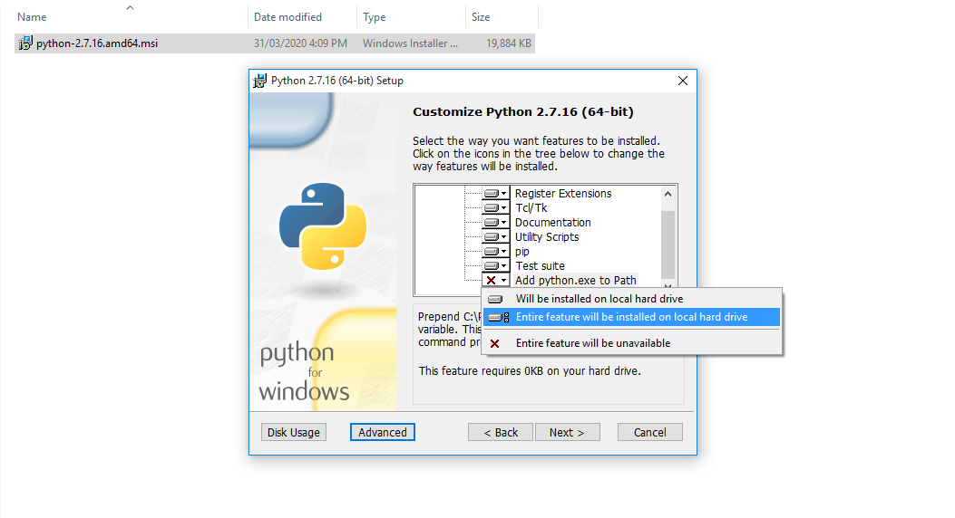
Task: Choose 'Entire feature will be installed on local hard drive'
Action: 631,317
